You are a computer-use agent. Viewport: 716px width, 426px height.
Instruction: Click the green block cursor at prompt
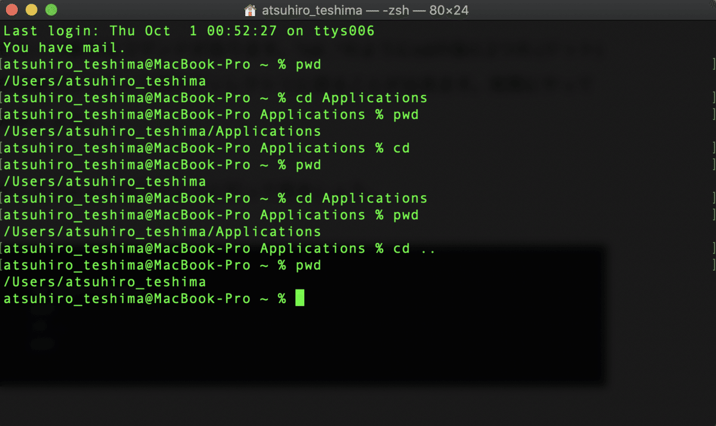click(x=300, y=298)
